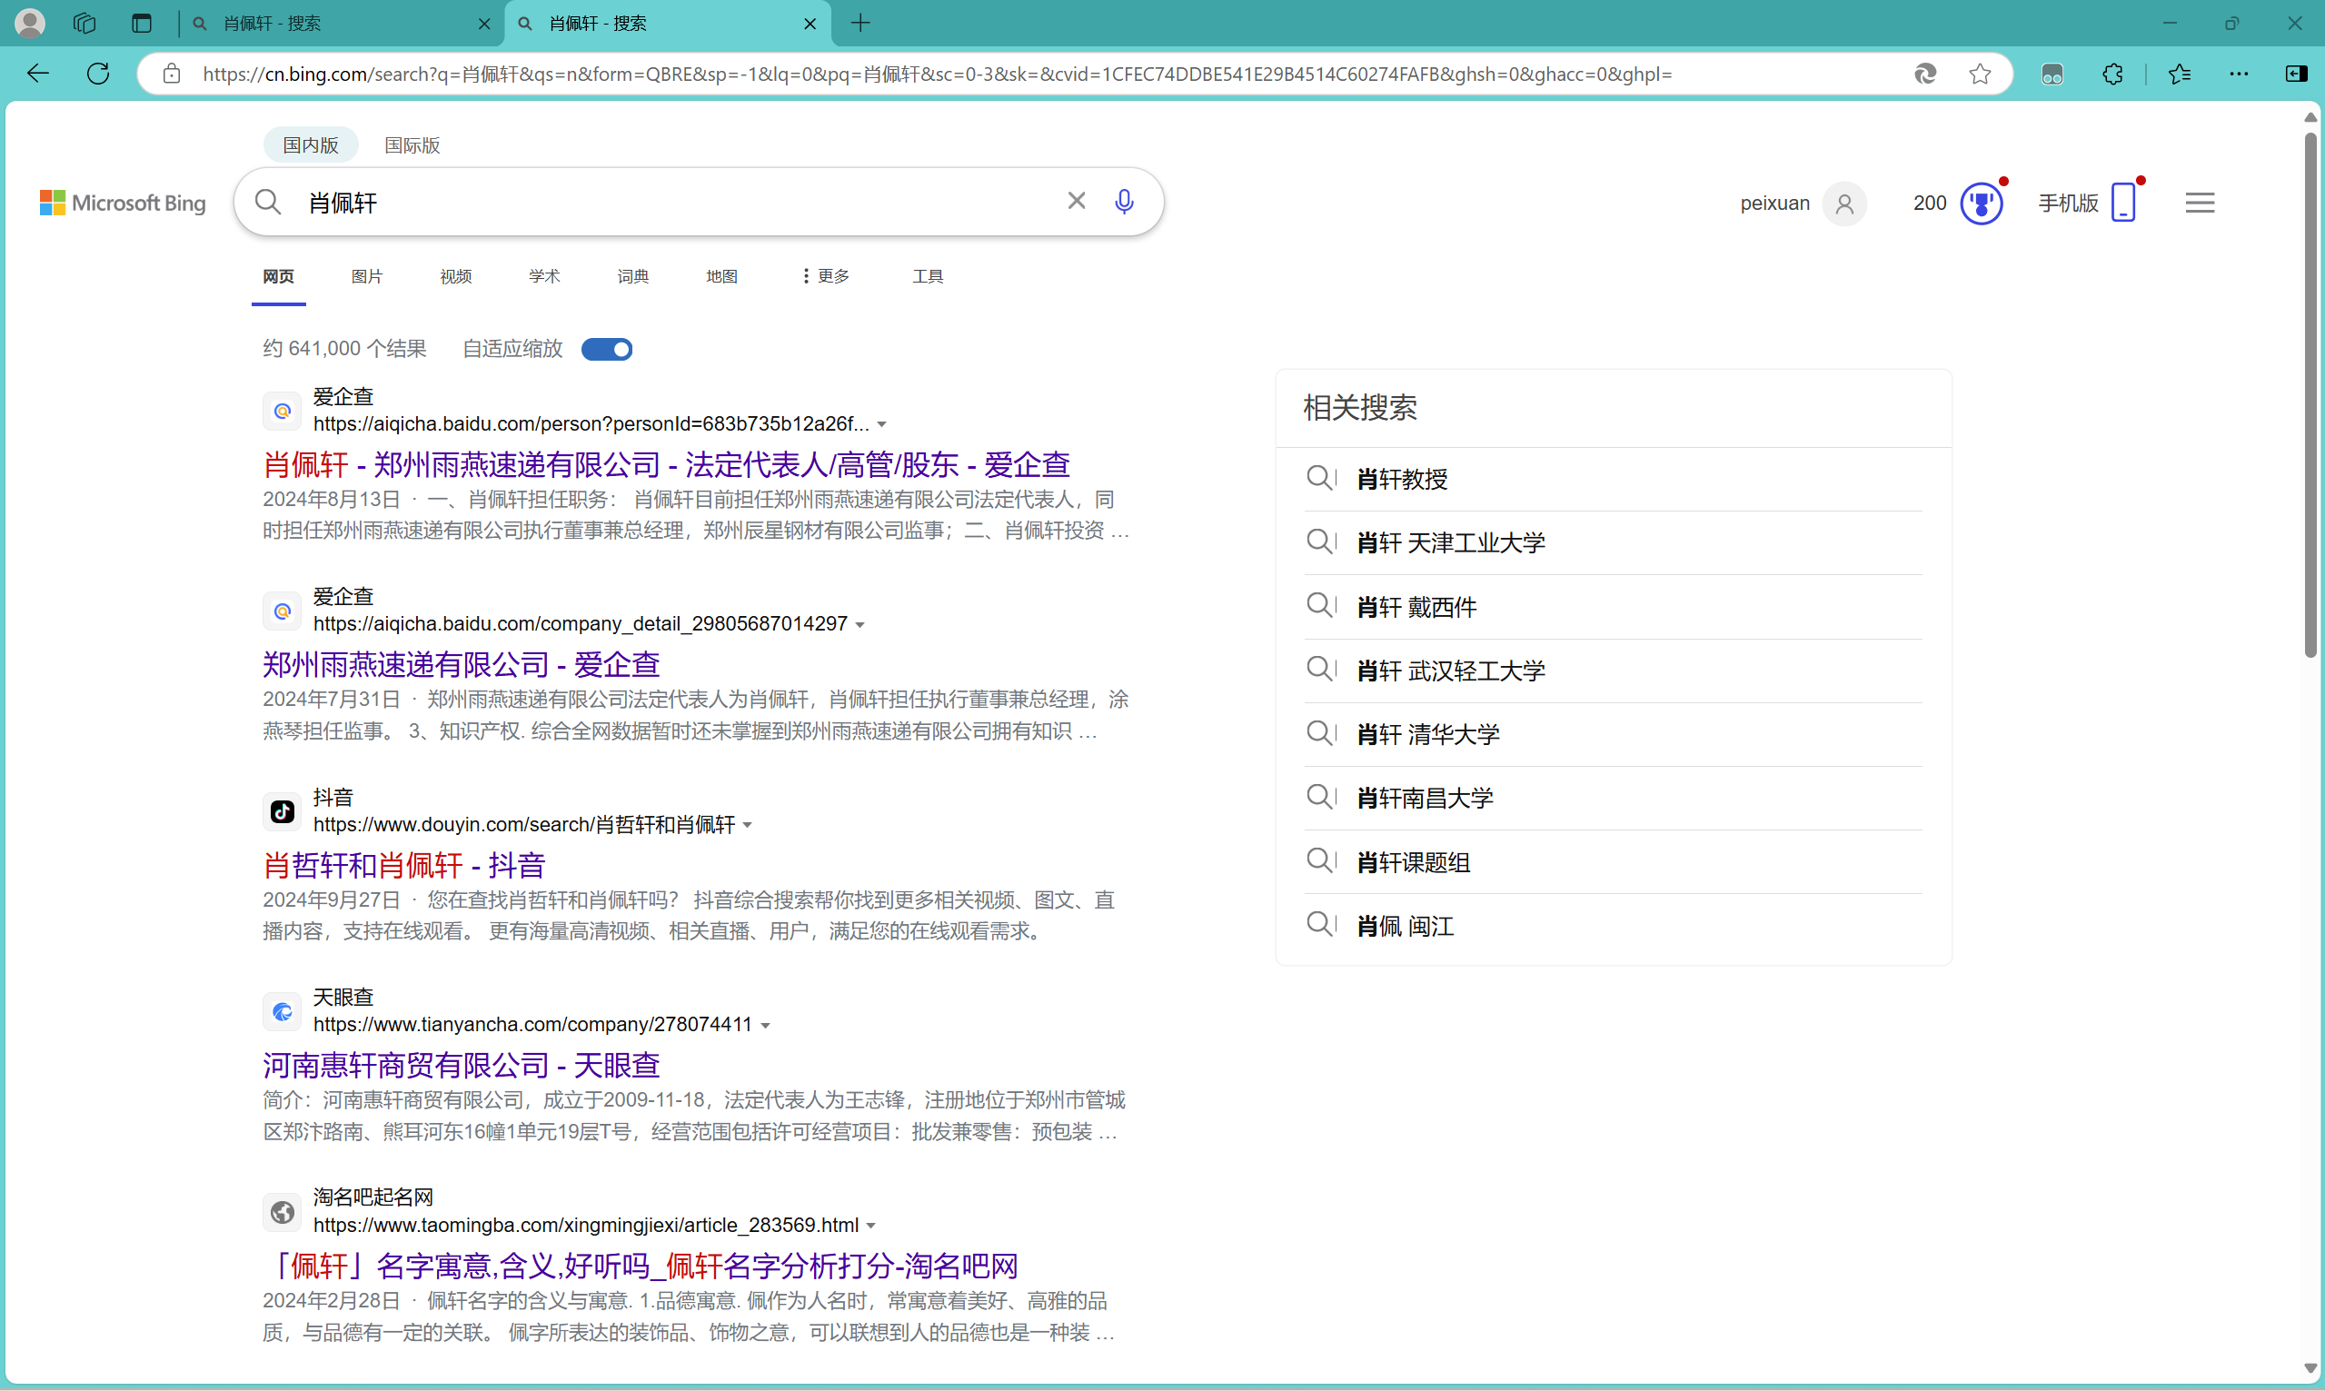The image size is (2325, 1391).
Task: Select the 网页 search tab
Action: pos(278,275)
